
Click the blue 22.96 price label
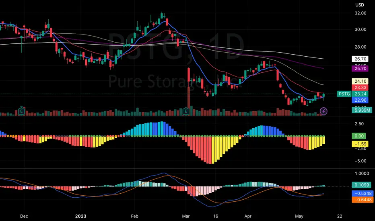point(360,100)
